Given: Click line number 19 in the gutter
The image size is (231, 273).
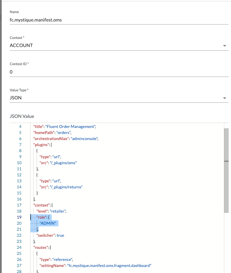Looking at the screenshot, I should pyautogui.click(x=19, y=217).
